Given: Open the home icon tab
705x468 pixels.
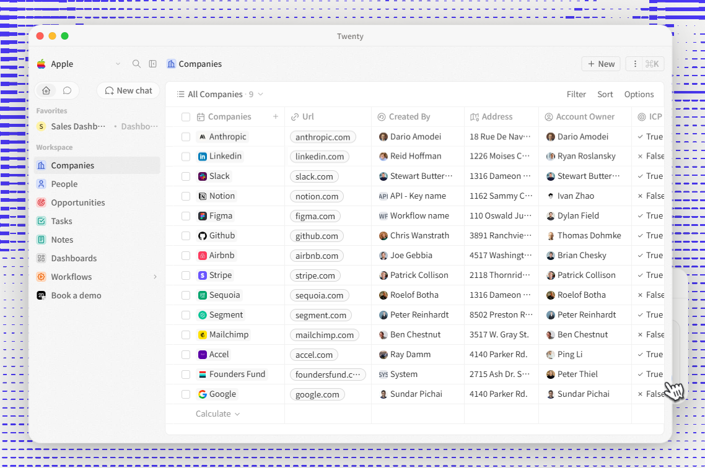Looking at the screenshot, I should tap(46, 91).
